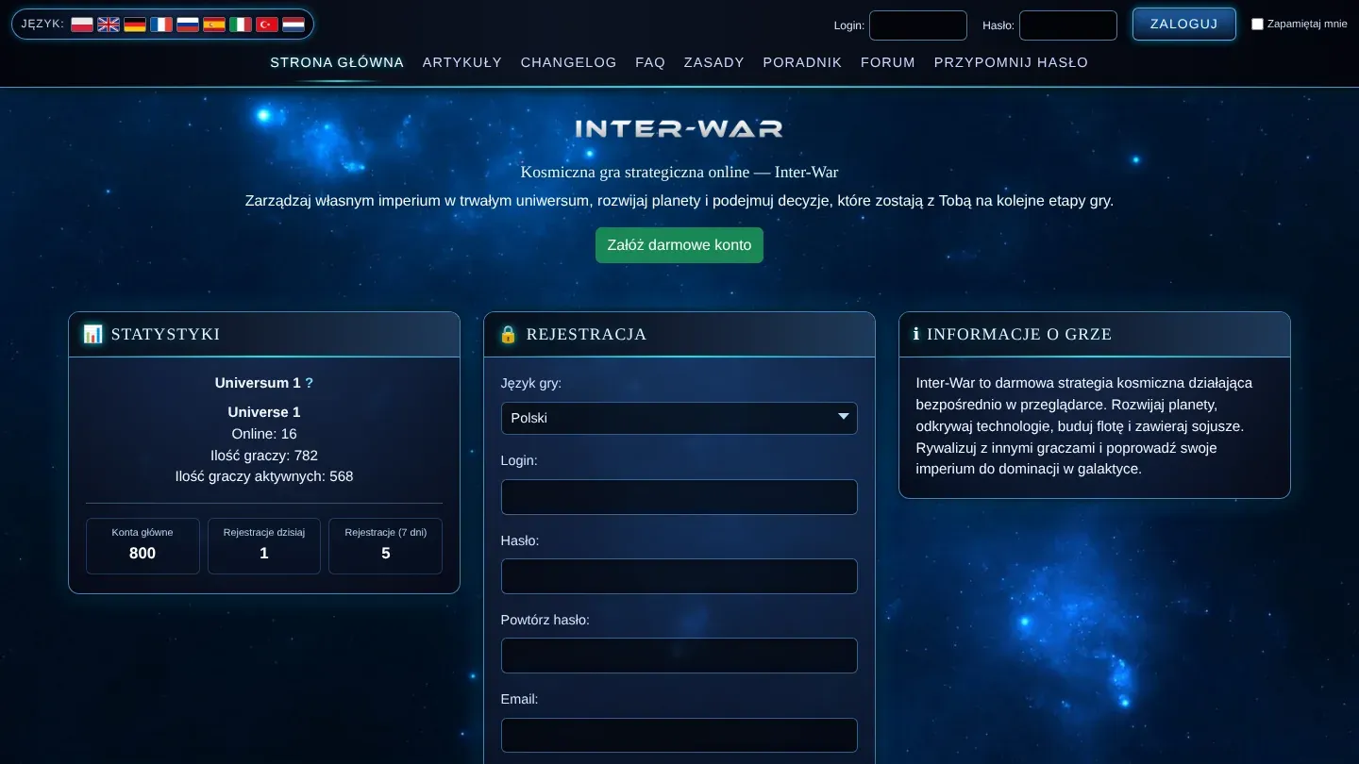Select the British flag for English

(109, 25)
